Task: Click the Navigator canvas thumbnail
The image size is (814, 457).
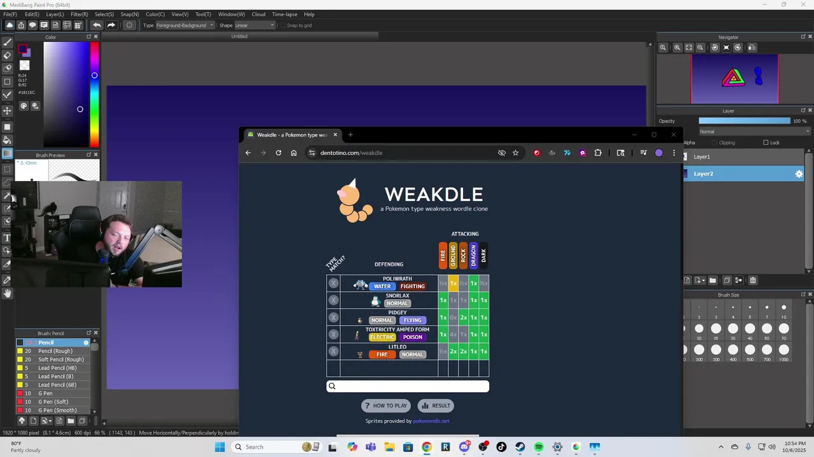Action: [735, 79]
